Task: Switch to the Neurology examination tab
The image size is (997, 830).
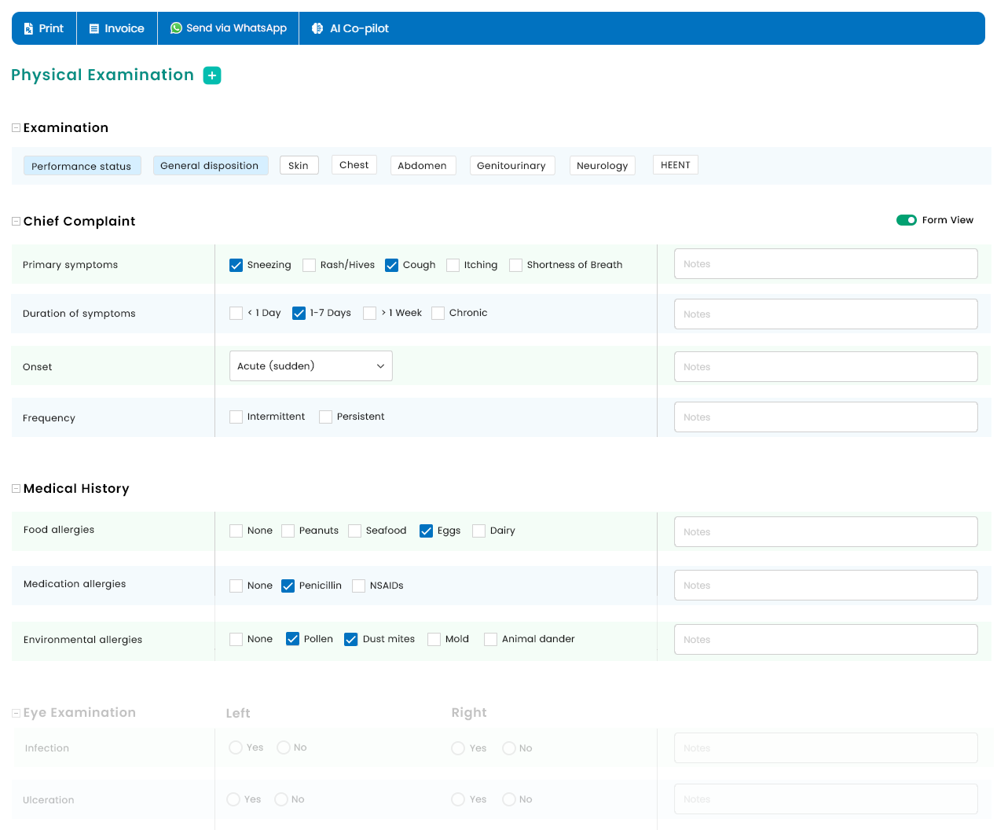Action: coord(602,166)
